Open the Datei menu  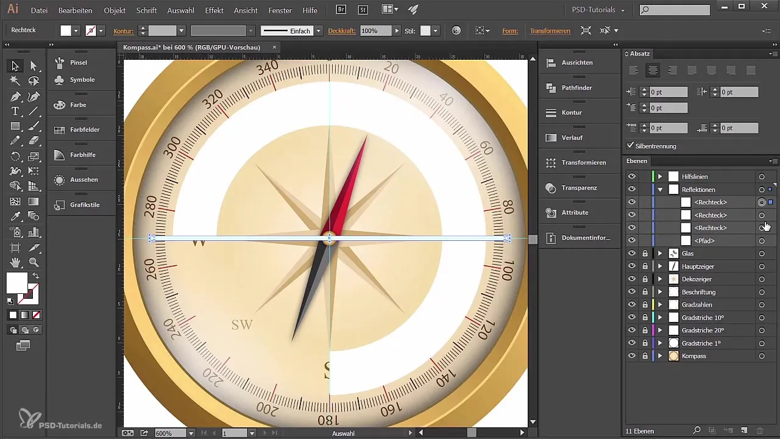39,10
